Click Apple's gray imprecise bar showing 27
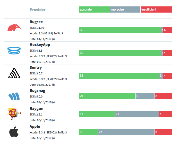The image size is (179, 145). (126, 132)
